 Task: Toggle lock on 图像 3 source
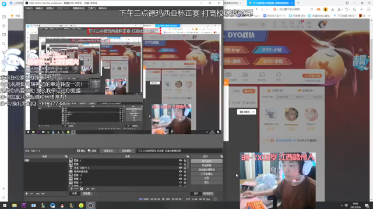point(185,160)
